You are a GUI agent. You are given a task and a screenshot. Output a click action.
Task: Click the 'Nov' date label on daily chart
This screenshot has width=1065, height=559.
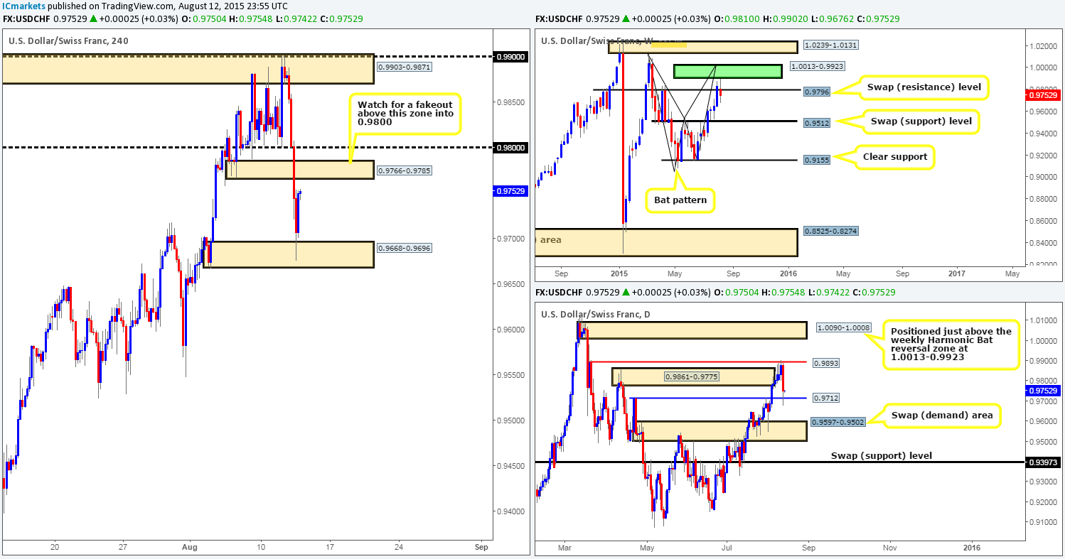tap(889, 548)
